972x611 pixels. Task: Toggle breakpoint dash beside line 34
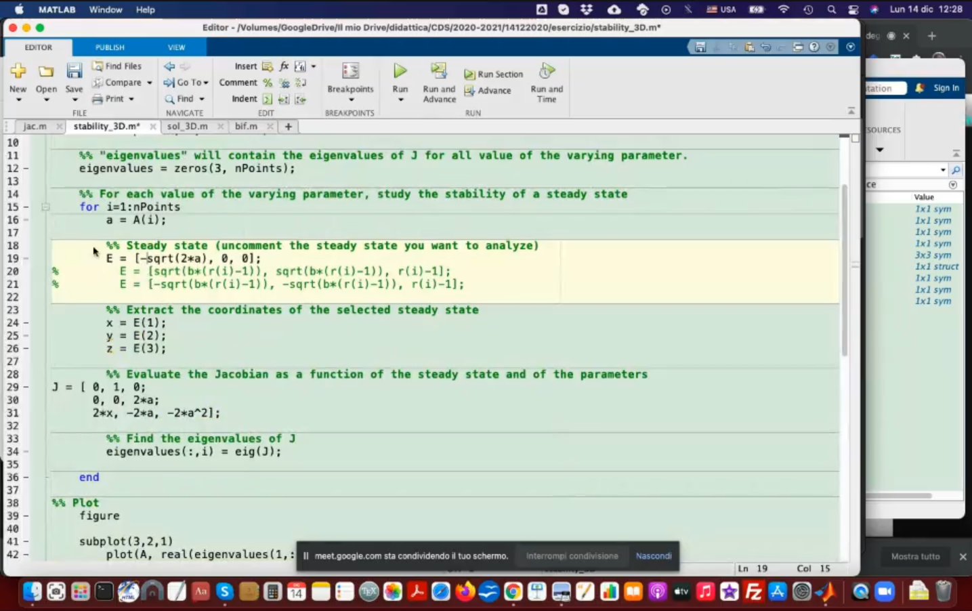click(x=26, y=452)
